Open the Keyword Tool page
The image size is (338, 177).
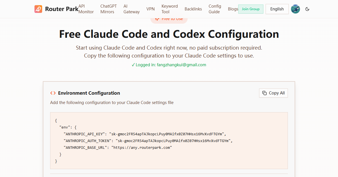(170, 9)
